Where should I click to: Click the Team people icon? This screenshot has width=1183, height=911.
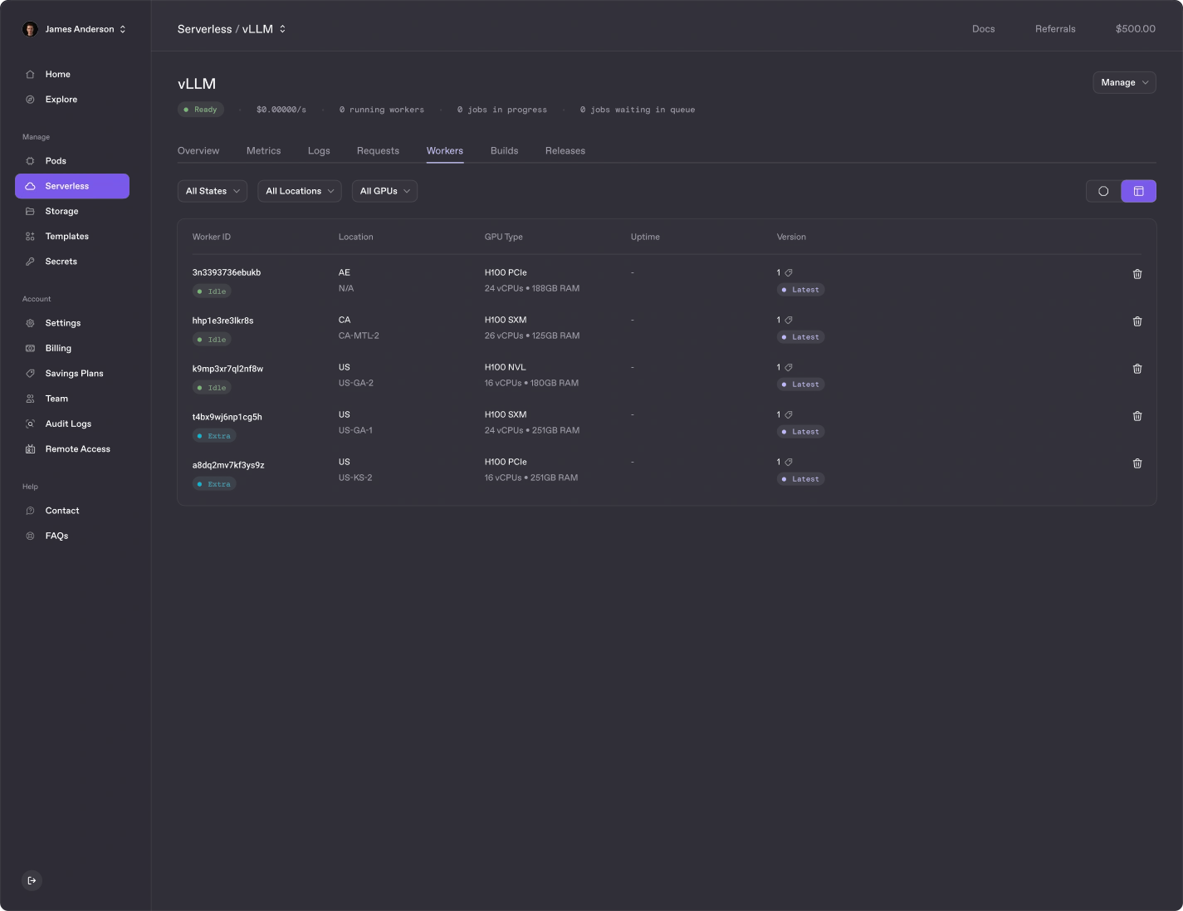[x=30, y=399]
